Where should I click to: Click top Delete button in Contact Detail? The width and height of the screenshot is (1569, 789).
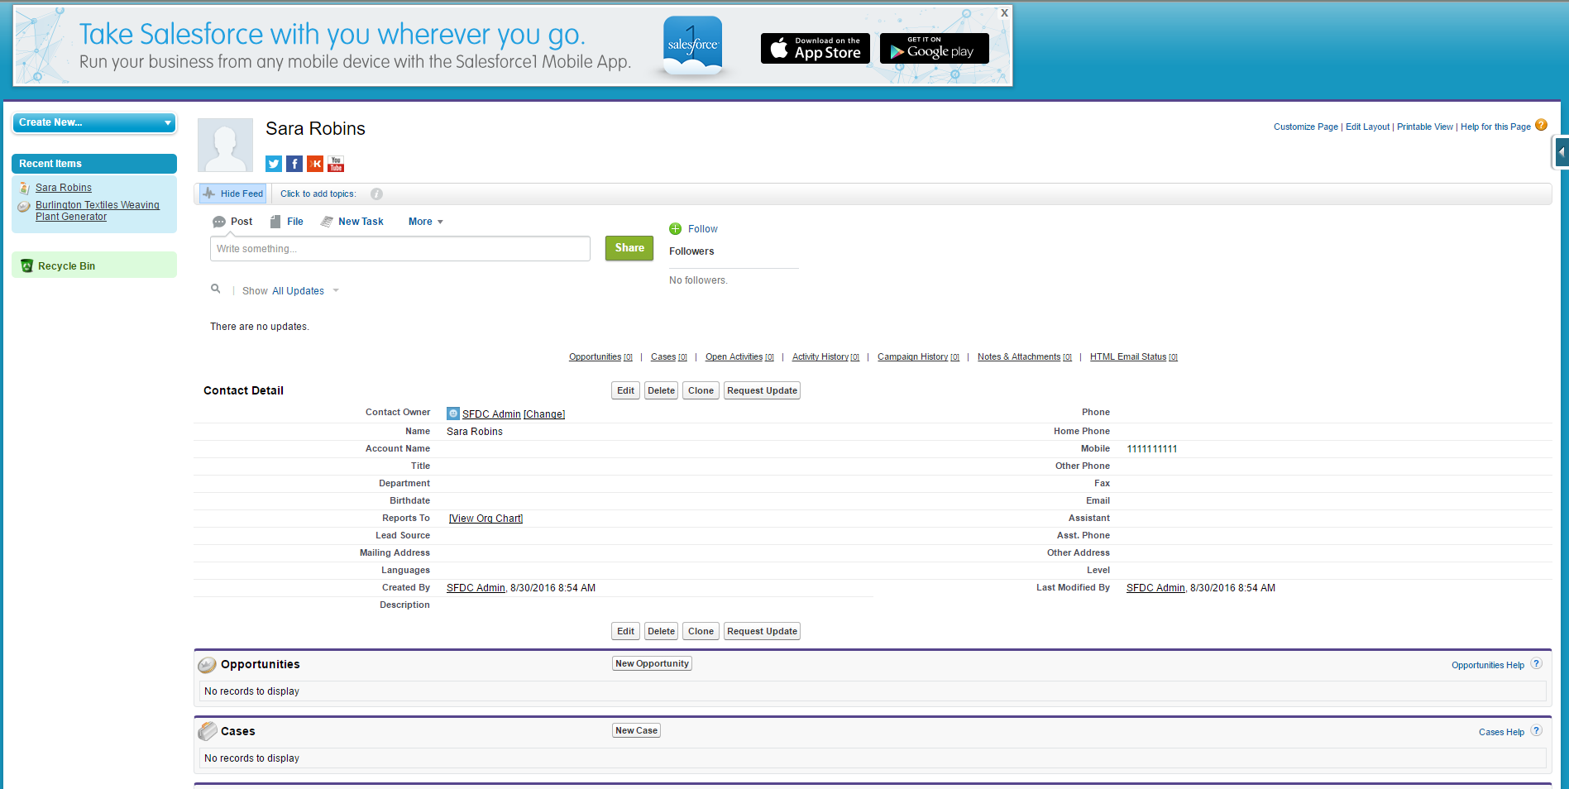[661, 390]
